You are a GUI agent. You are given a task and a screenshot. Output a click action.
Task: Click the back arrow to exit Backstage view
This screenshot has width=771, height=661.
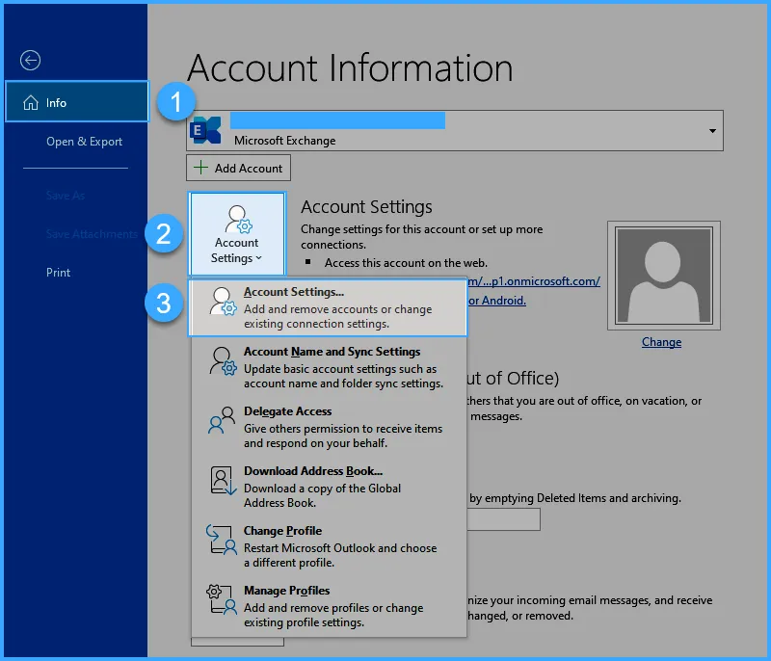coord(30,60)
